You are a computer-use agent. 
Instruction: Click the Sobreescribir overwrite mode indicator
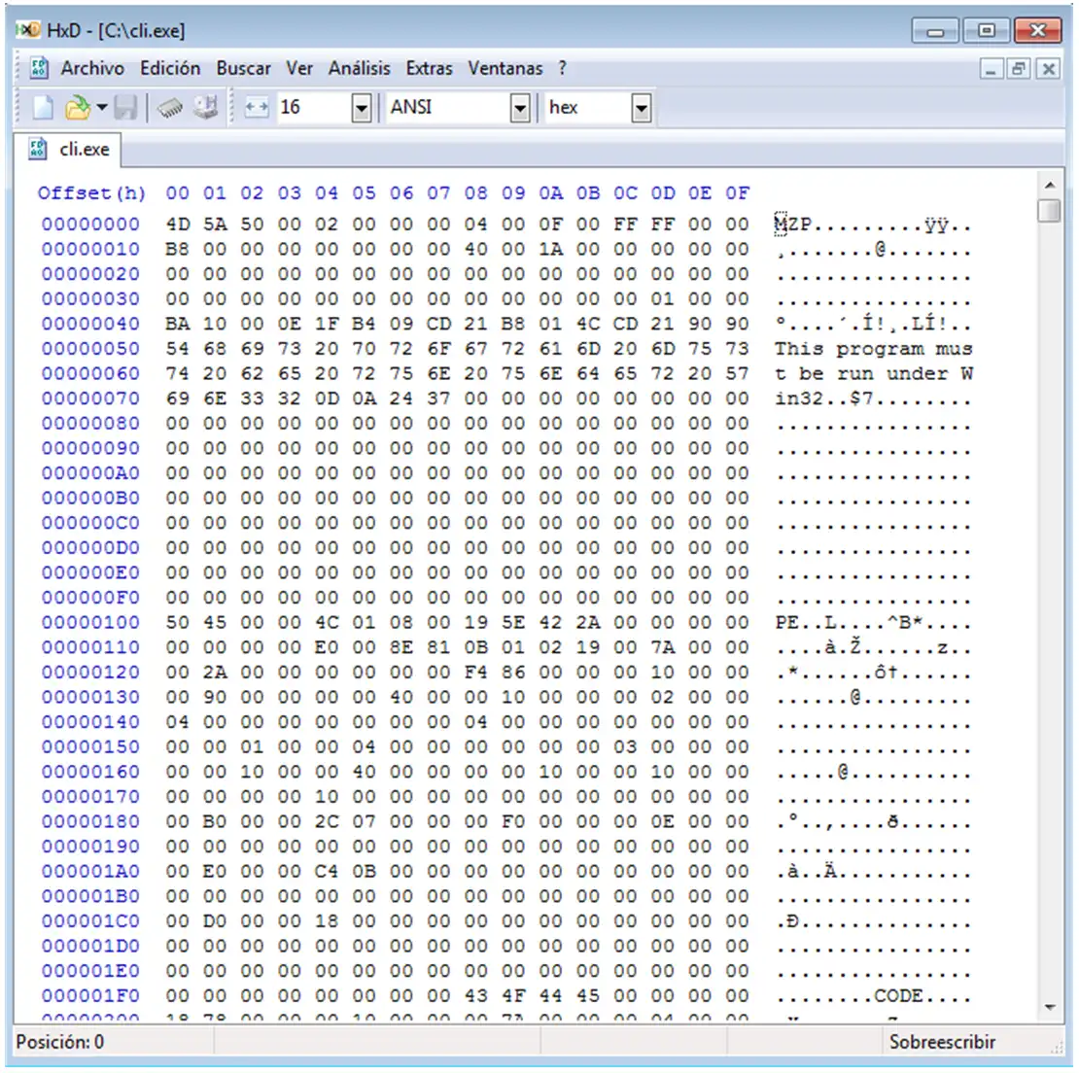click(x=941, y=1041)
